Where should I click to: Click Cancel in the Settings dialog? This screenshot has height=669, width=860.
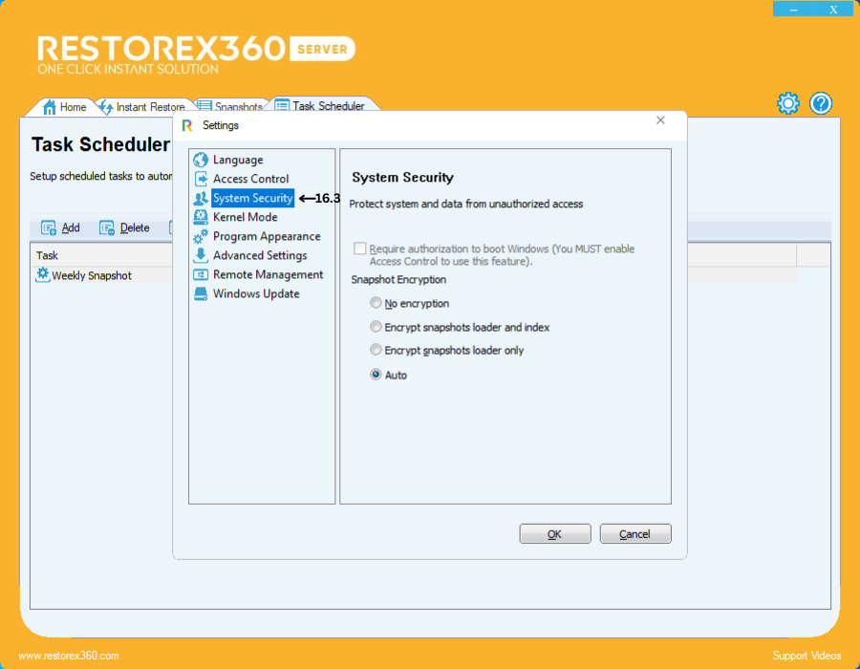pos(635,533)
